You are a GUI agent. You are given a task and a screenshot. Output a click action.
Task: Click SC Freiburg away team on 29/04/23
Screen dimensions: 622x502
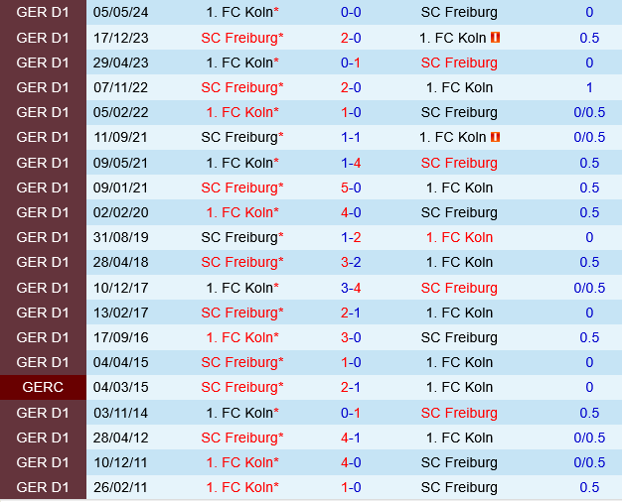(459, 63)
